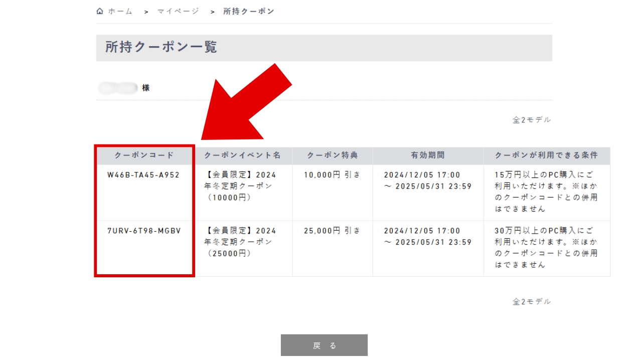Select coupon code W46B-TA45-A952
This screenshot has width=642, height=361.
[143, 175]
